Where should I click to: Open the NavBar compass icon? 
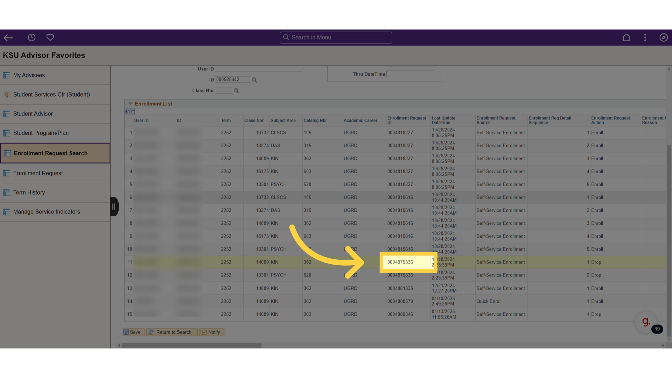664,37
